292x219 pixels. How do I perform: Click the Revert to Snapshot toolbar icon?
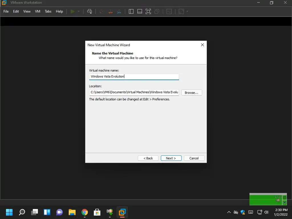coord(110,11)
